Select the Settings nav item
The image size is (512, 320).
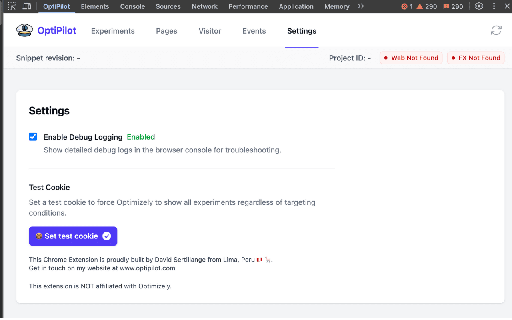302,31
